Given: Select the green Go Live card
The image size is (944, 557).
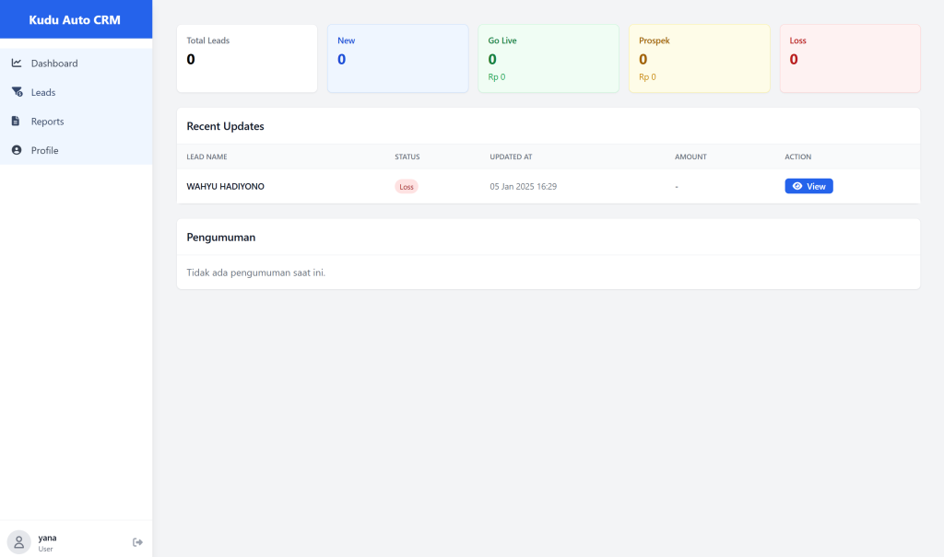Looking at the screenshot, I should (548, 58).
